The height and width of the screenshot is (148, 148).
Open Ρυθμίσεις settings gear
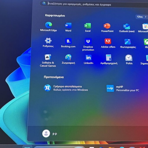(x=48, y=43)
